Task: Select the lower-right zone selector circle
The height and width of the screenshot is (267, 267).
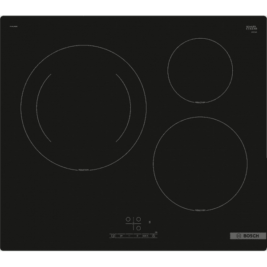Action: click(x=138, y=228)
